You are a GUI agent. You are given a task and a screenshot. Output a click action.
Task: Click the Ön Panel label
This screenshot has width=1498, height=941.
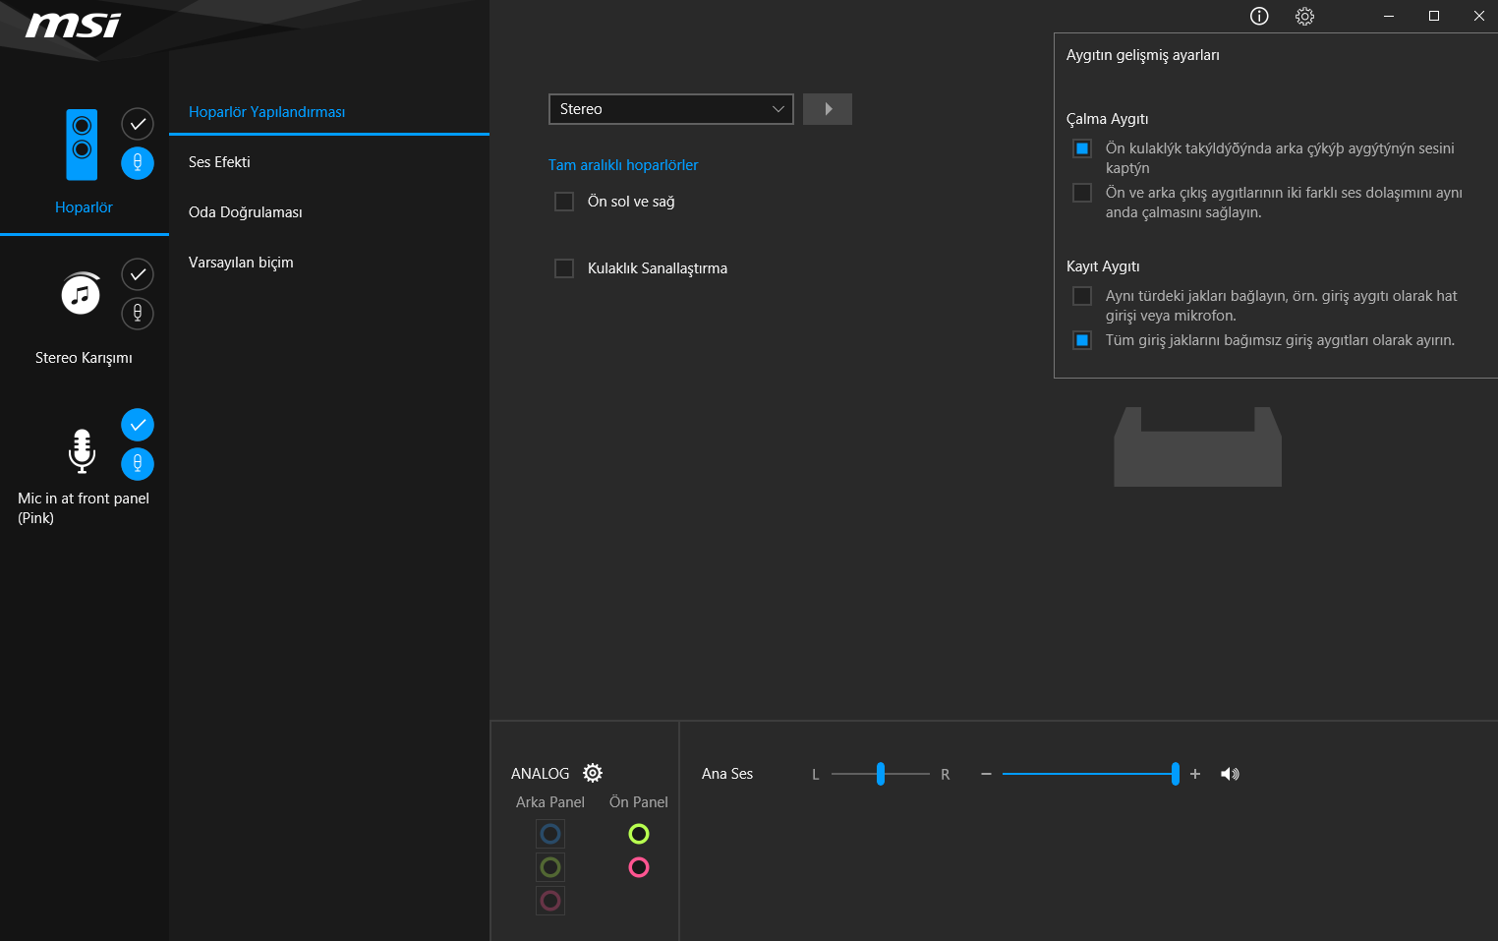pyautogui.click(x=639, y=802)
